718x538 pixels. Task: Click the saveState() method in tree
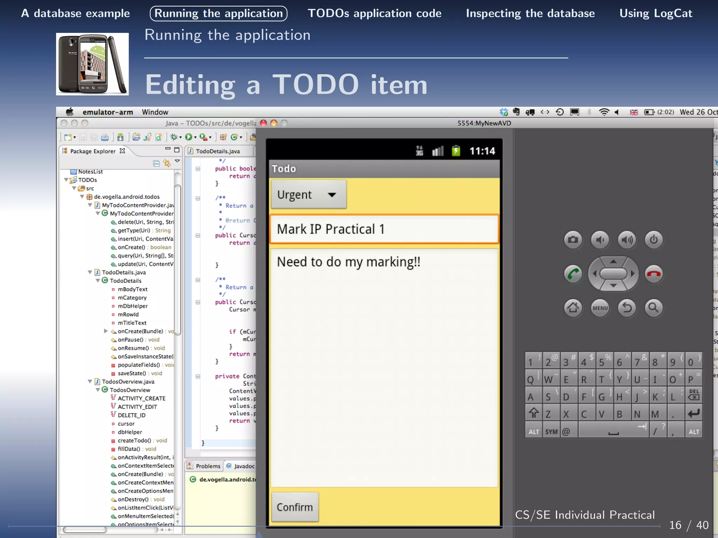pyautogui.click(x=136, y=373)
